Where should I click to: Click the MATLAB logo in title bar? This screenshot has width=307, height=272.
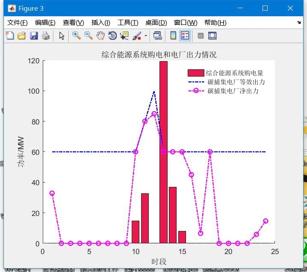point(12,9)
